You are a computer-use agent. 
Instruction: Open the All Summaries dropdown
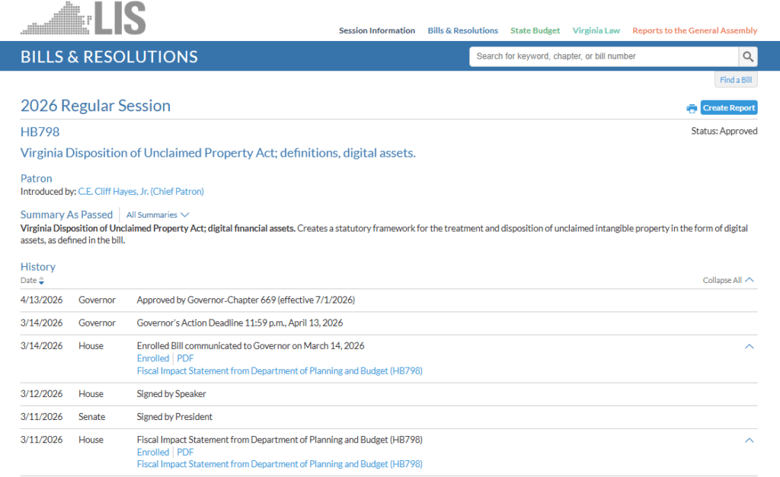coord(158,215)
